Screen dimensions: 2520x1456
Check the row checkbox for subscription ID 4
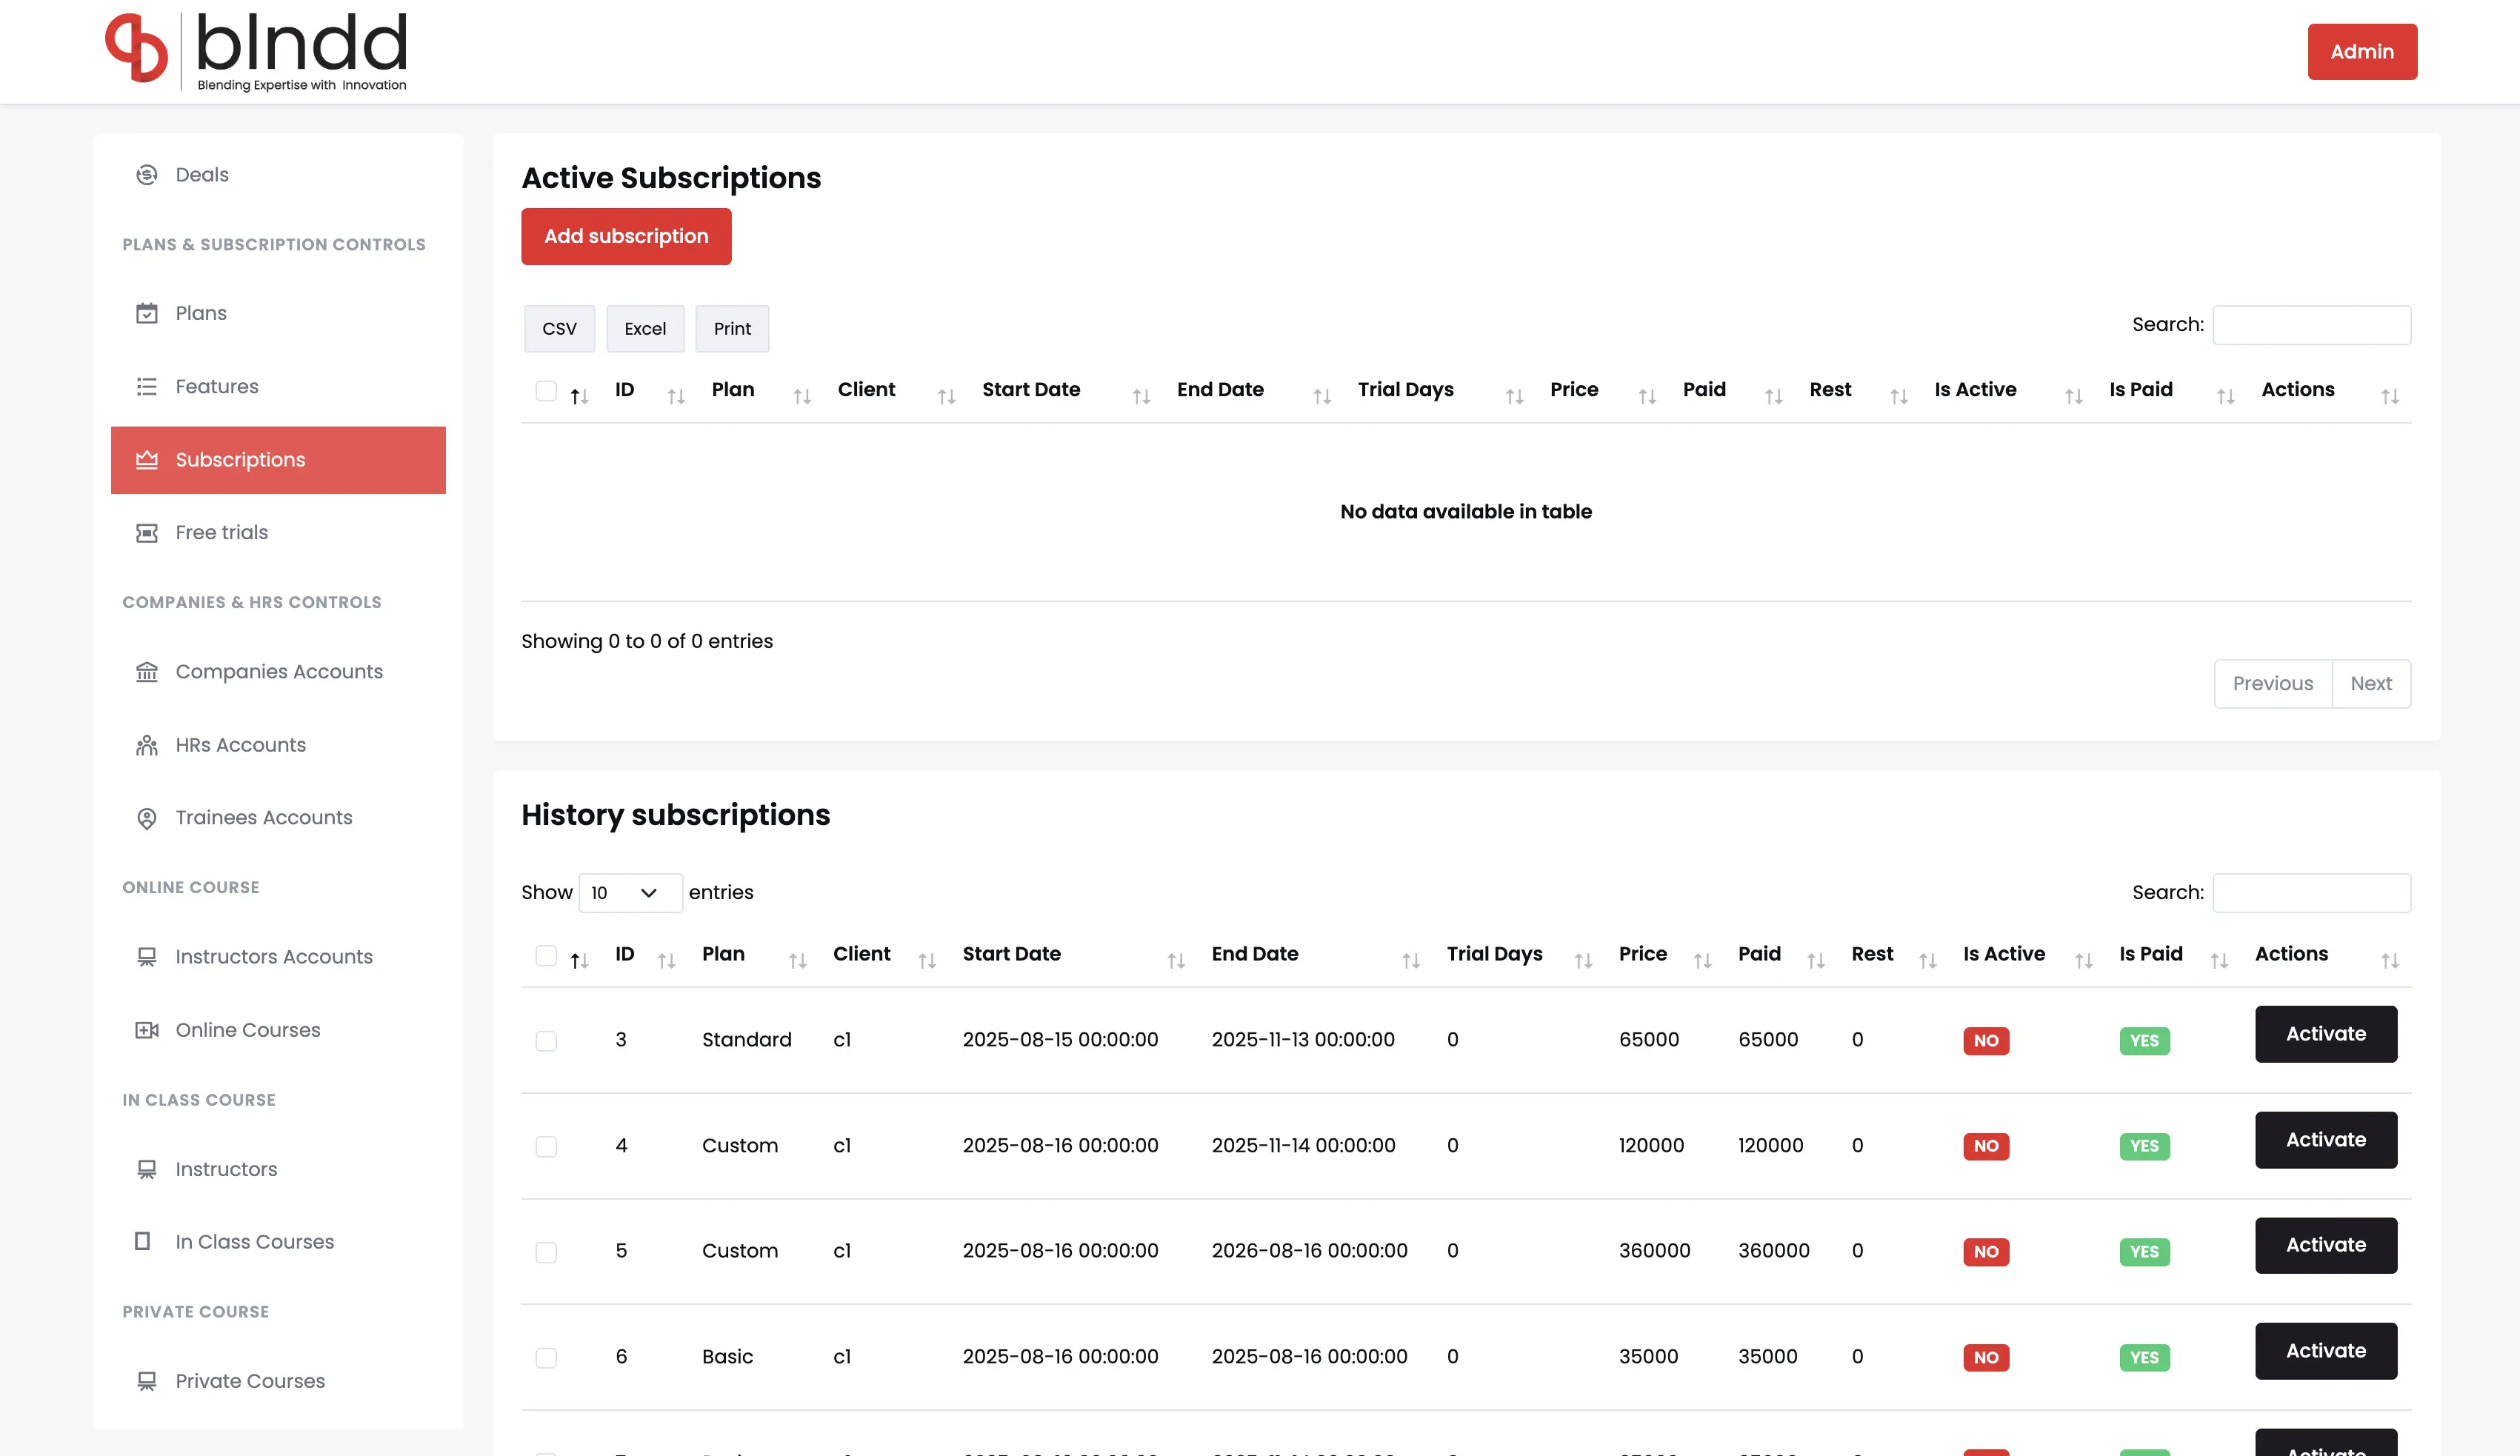point(546,1146)
